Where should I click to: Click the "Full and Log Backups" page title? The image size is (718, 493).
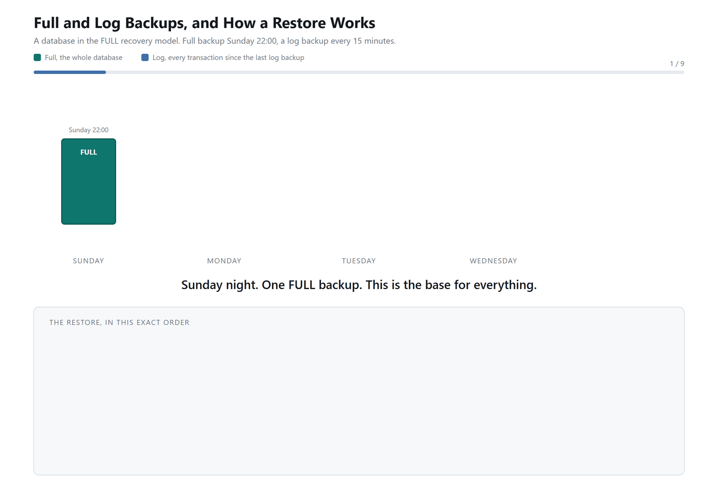pyautogui.click(x=205, y=23)
